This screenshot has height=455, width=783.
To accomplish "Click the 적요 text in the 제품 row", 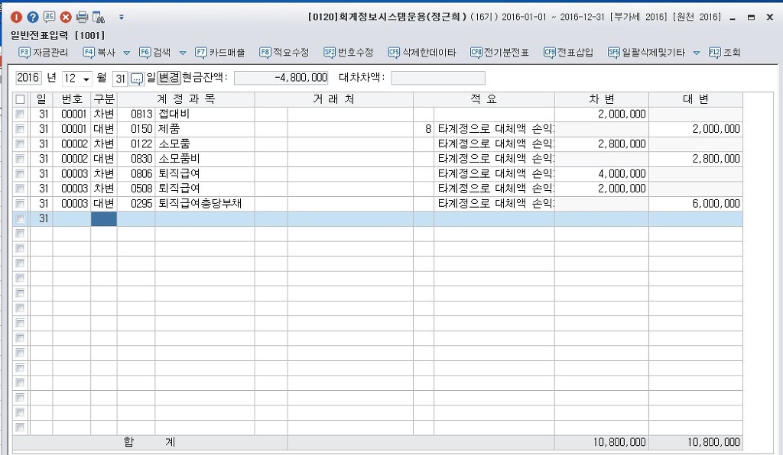I will coord(495,129).
